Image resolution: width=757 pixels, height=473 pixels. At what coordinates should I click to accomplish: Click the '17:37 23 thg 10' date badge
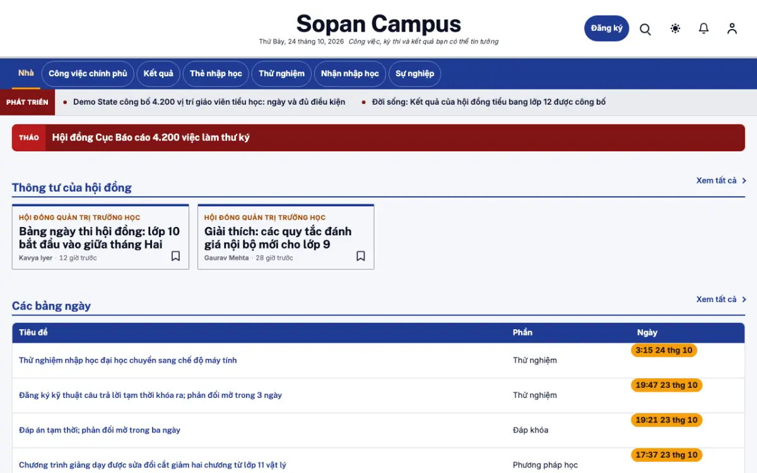[667, 455]
